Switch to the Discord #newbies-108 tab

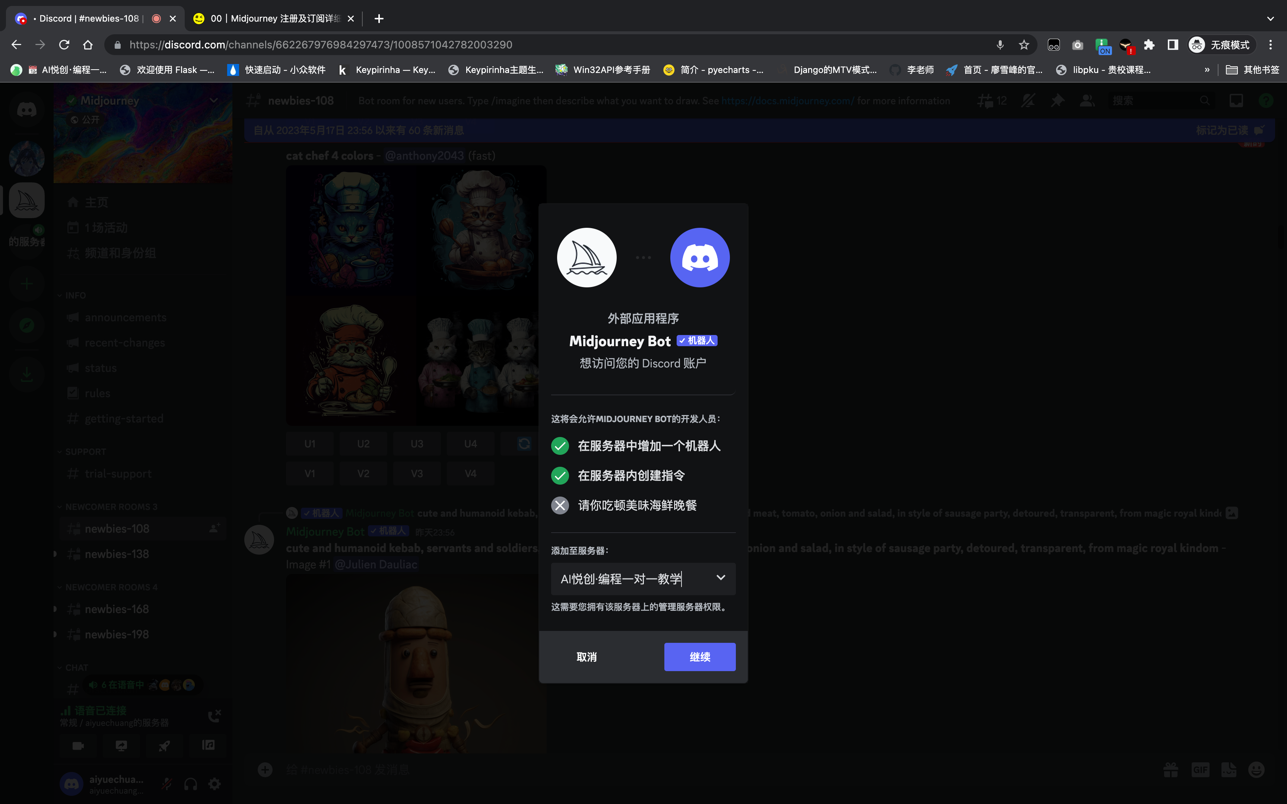pos(95,19)
